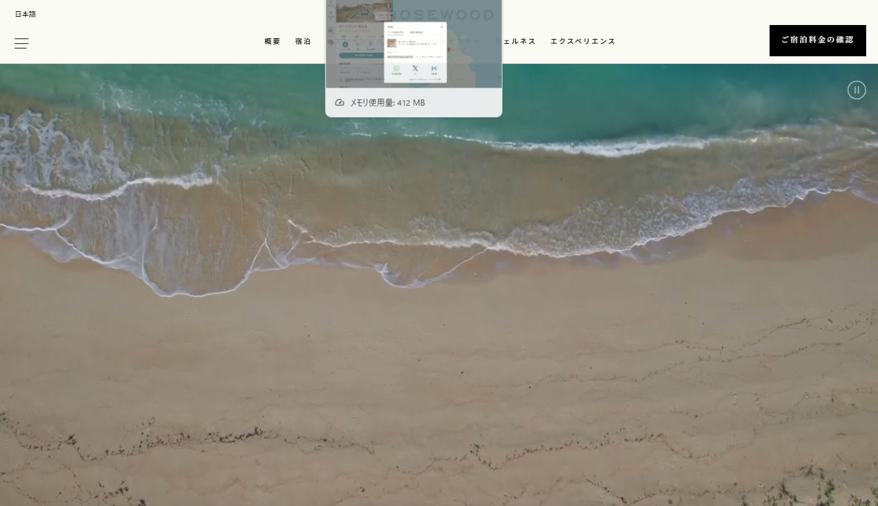Select エクスペリエンス in the navigation bar
The height and width of the screenshot is (506, 878).
pos(583,41)
